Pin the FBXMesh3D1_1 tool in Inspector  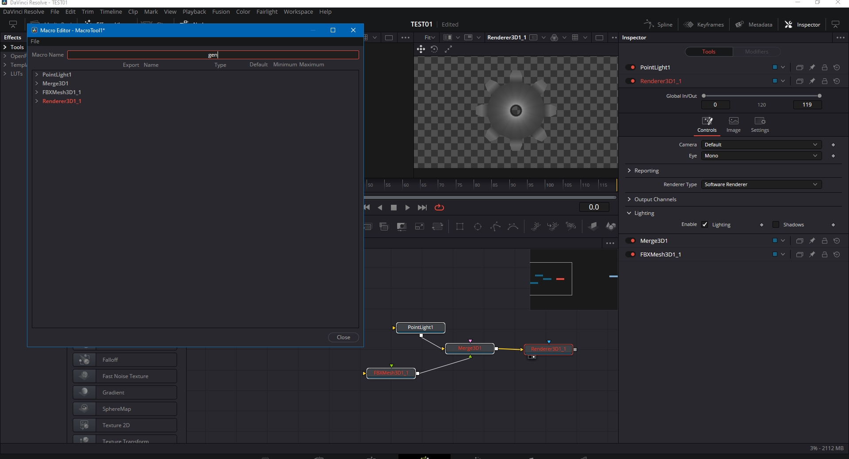coord(812,255)
